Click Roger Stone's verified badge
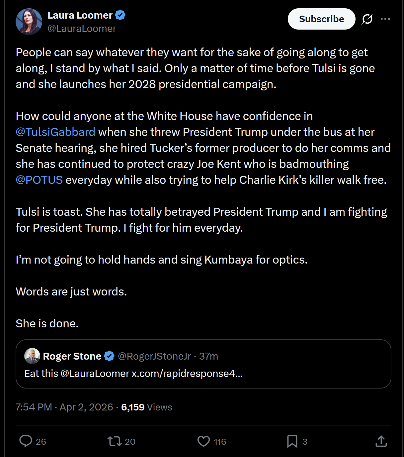The width and height of the screenshot is (404, 457). pyautogui.click(x=109, y=356)
